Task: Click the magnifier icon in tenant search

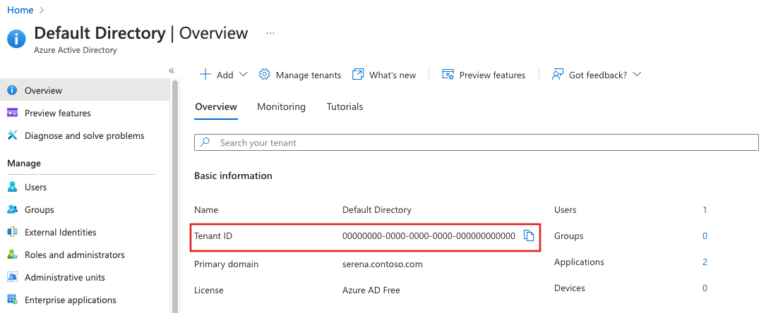Action: coord(205,142)
